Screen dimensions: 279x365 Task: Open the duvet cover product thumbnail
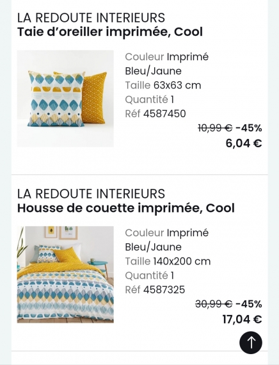(65, 275)
